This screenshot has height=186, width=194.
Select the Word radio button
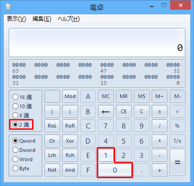22,159
